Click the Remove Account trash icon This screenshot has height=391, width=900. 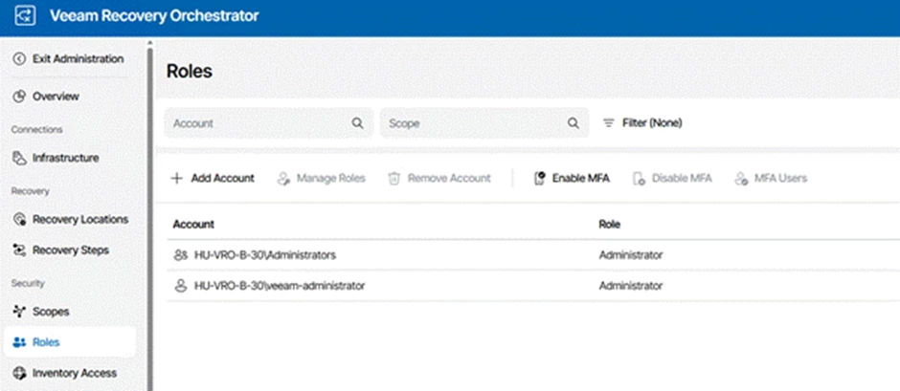pyautogui.click(x=394, y=179)
